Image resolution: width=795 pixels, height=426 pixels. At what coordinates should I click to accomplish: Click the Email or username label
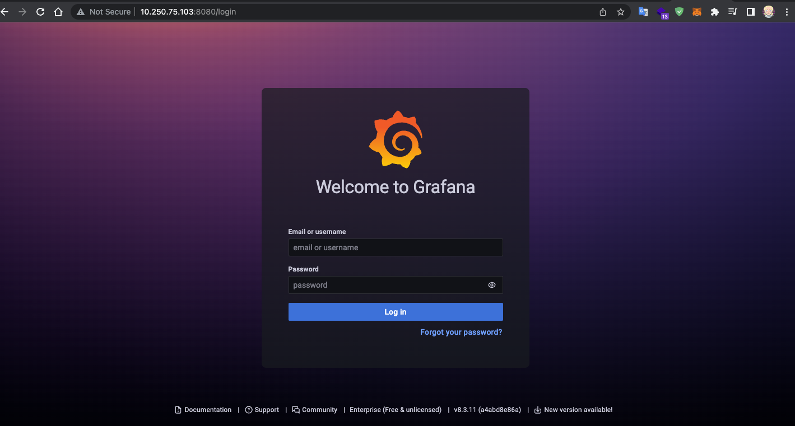pyautogui.click(x=317, y=232)
